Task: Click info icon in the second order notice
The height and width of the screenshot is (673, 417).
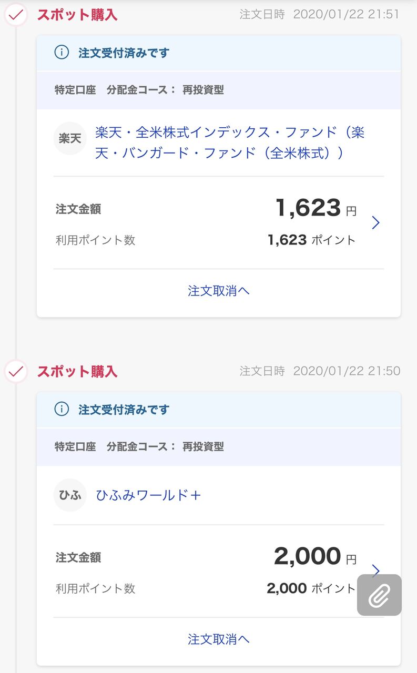Action: (62, 409)
